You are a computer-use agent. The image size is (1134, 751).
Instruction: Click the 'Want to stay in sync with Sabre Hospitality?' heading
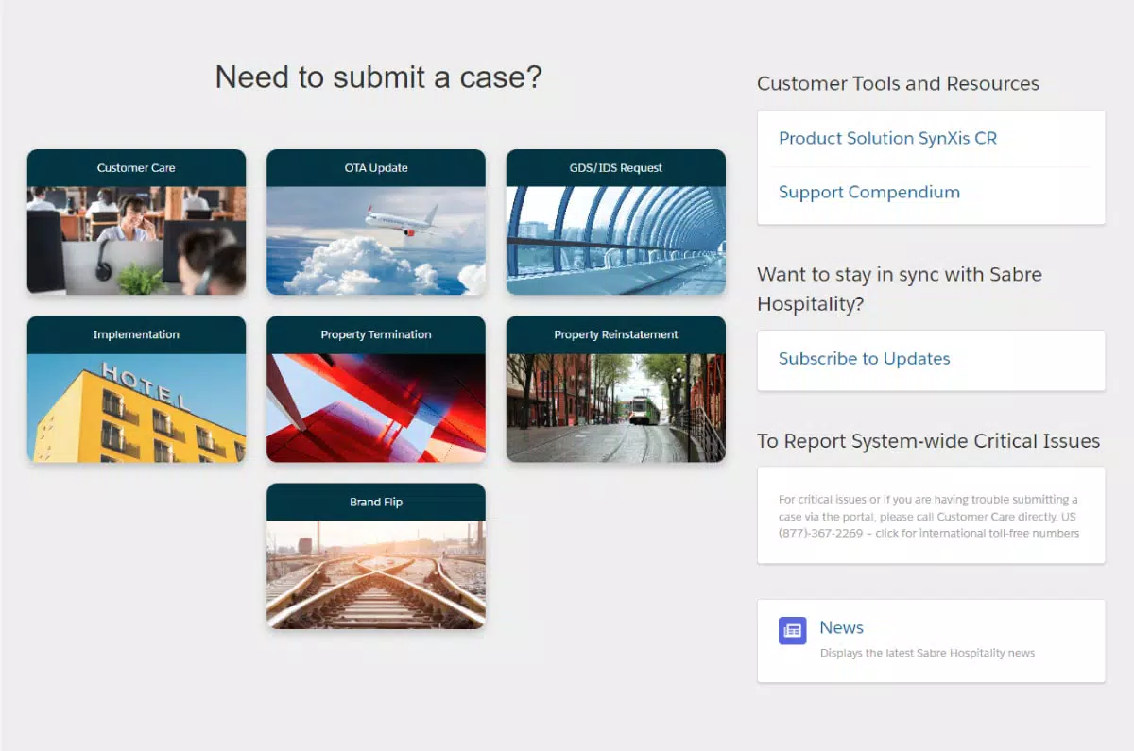point(900,289)
